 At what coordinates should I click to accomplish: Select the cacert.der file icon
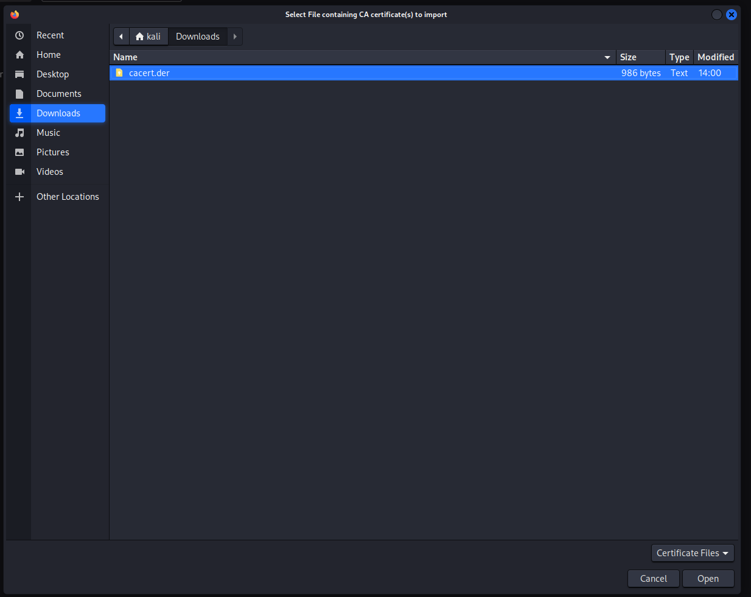(x=119, y=72)
